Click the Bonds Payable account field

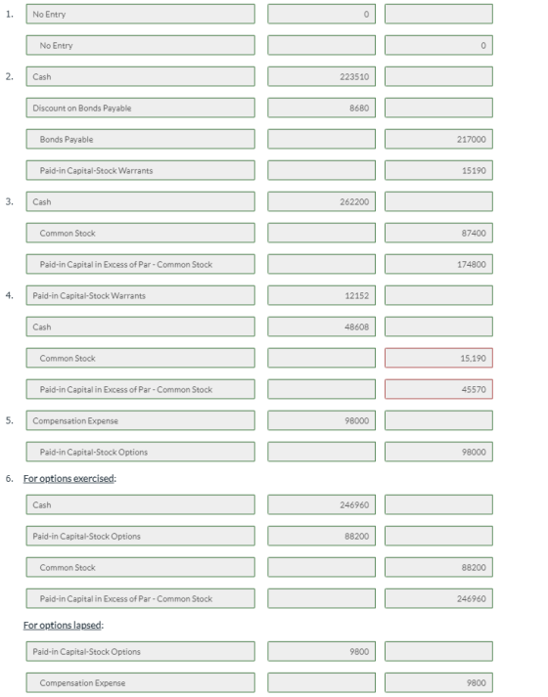point(141,139)
